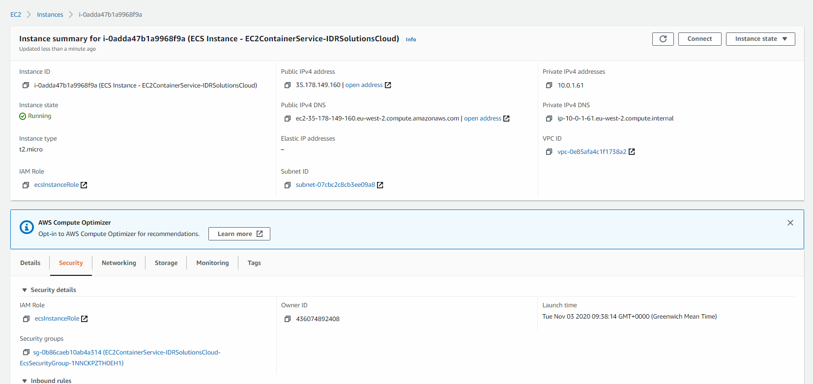Collapse the Inbound rules section
The height and width of the screenshot is (384, 813).
[x=25, y=381]
